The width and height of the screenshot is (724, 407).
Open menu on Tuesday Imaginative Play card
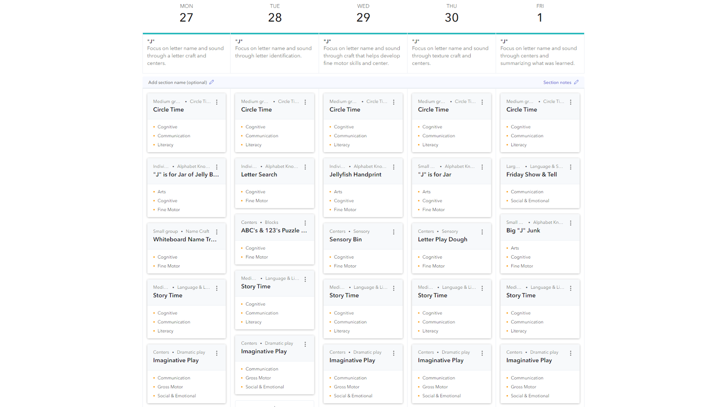pos(305,344)
